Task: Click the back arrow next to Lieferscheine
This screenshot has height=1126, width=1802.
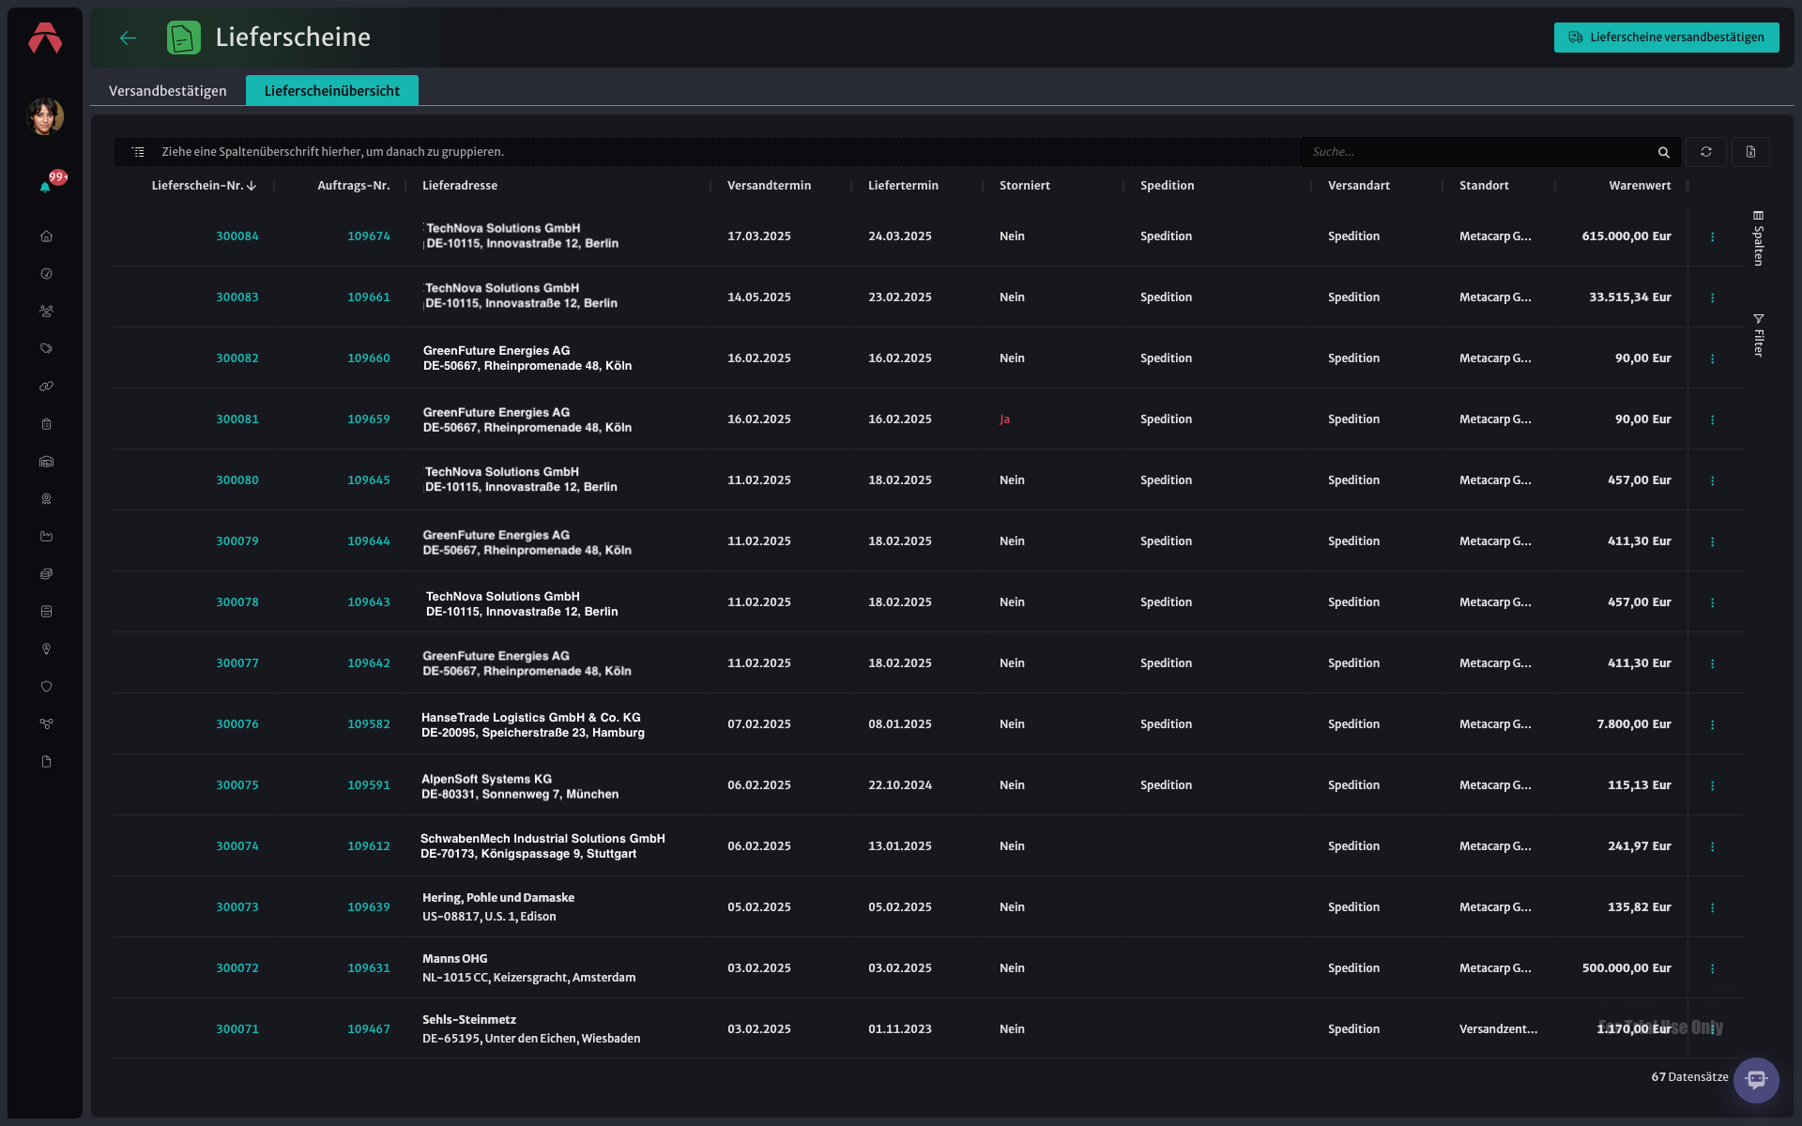Action: [x=129, y=38]
